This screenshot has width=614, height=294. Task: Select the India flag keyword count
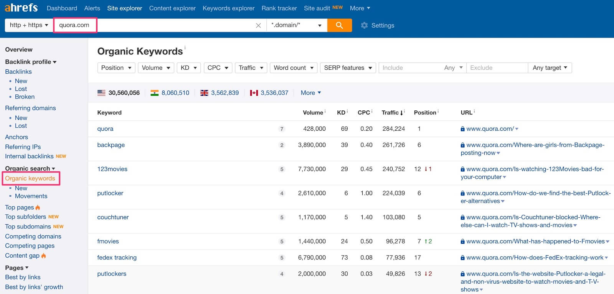click(x=170, y=93)
